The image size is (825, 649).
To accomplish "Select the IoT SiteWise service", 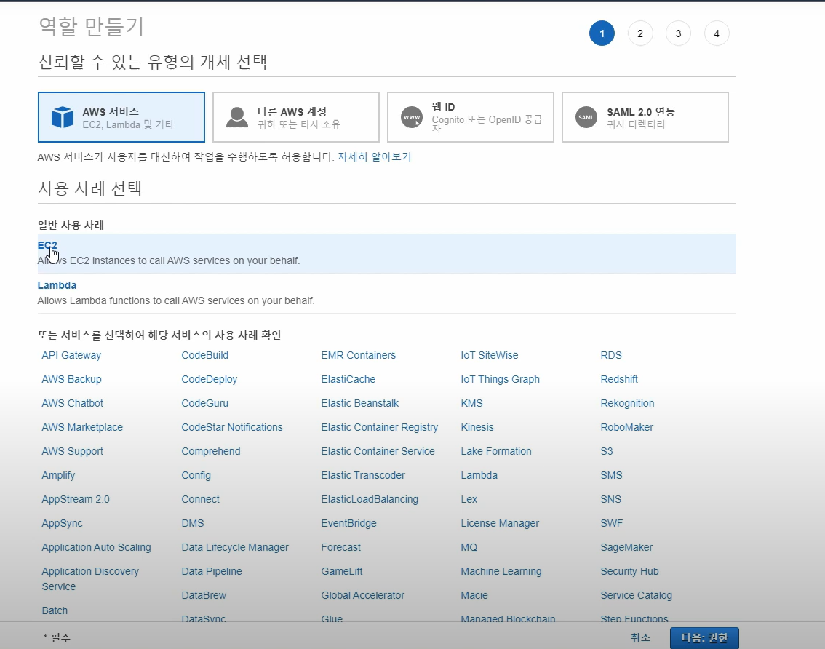I will point(490,355).
